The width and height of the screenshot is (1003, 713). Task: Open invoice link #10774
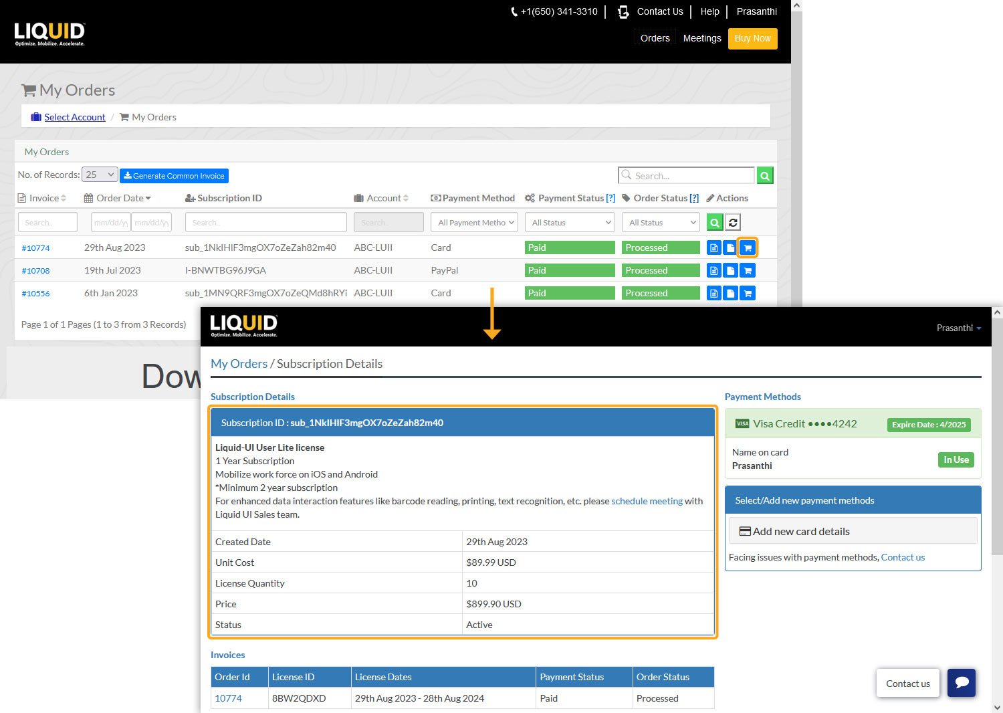coord(35,247)
